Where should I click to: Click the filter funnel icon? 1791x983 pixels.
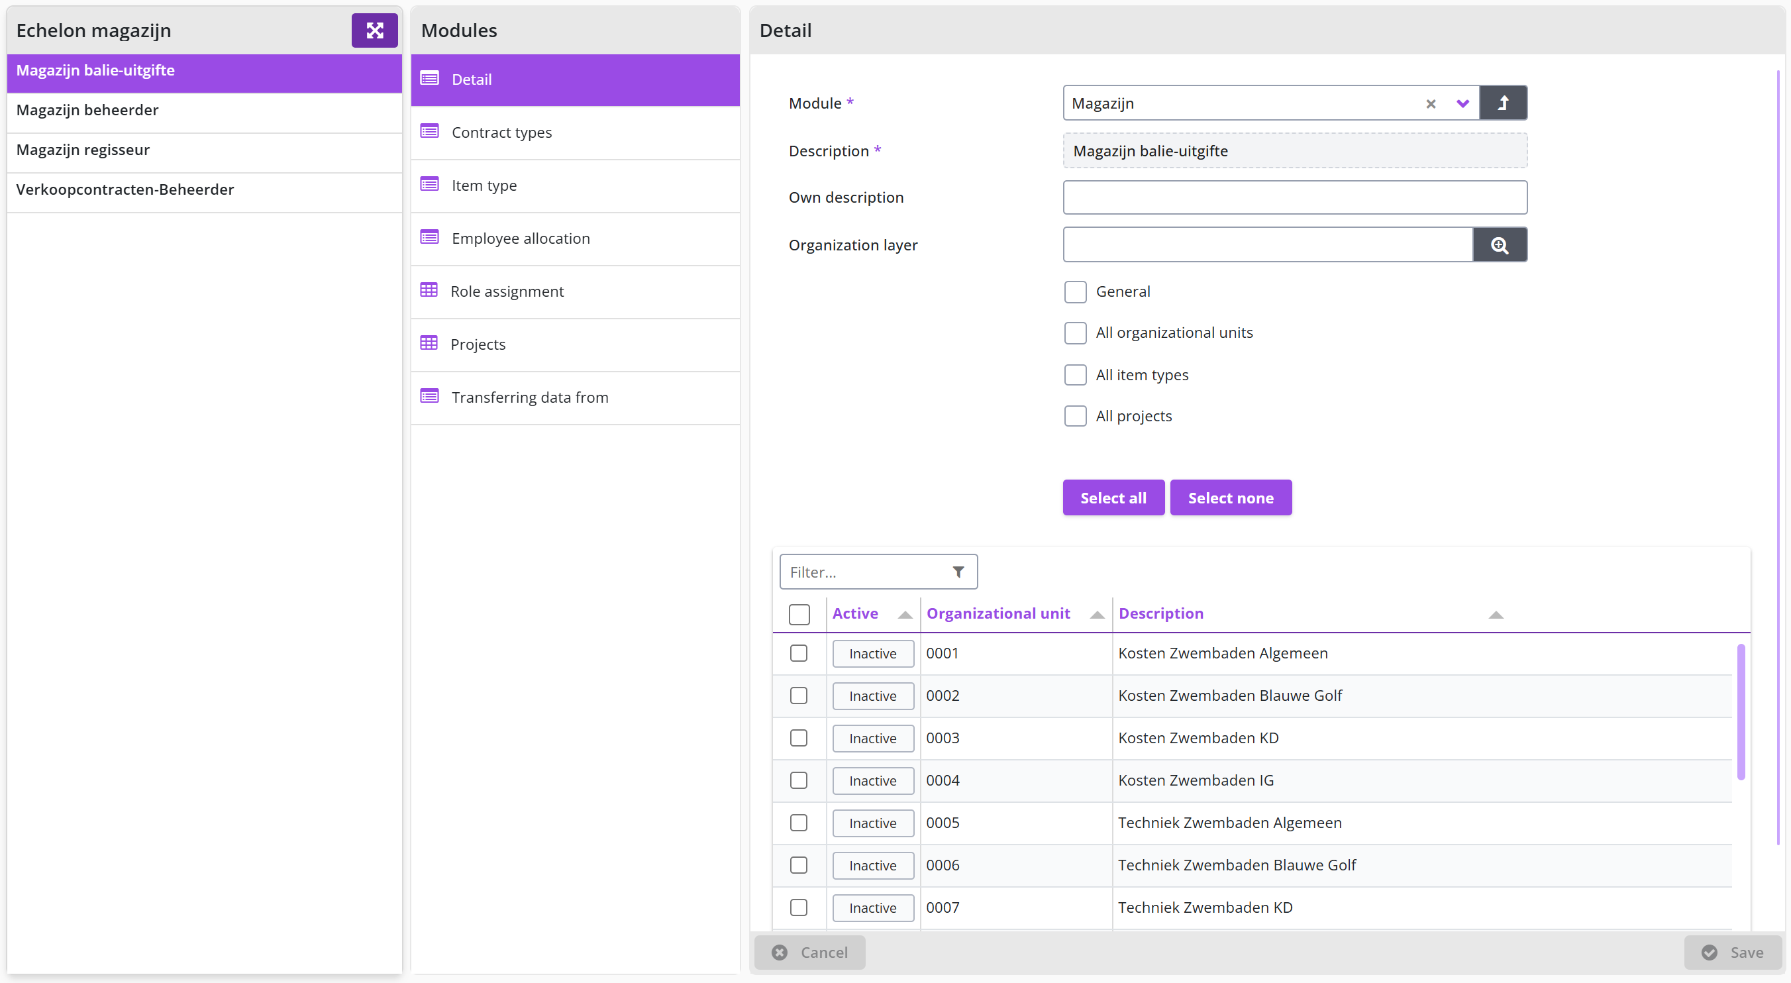(958, 572)
